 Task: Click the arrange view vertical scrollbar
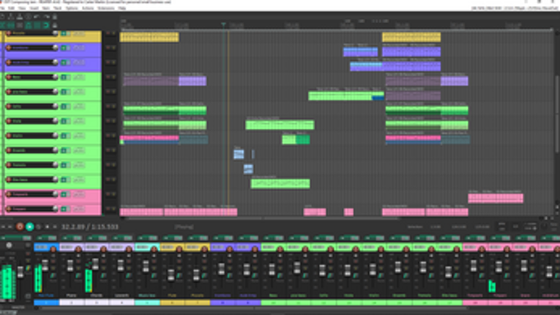[557, 114]
